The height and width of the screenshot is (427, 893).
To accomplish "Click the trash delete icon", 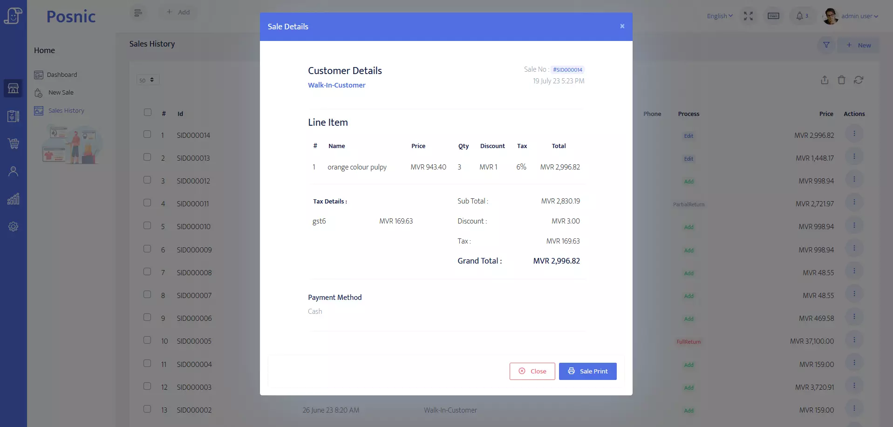I will (841, 80).
